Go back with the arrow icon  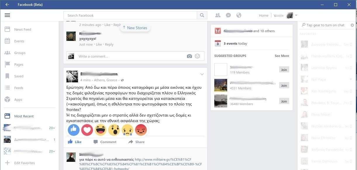pyautogui.click(x=7, y=4)
